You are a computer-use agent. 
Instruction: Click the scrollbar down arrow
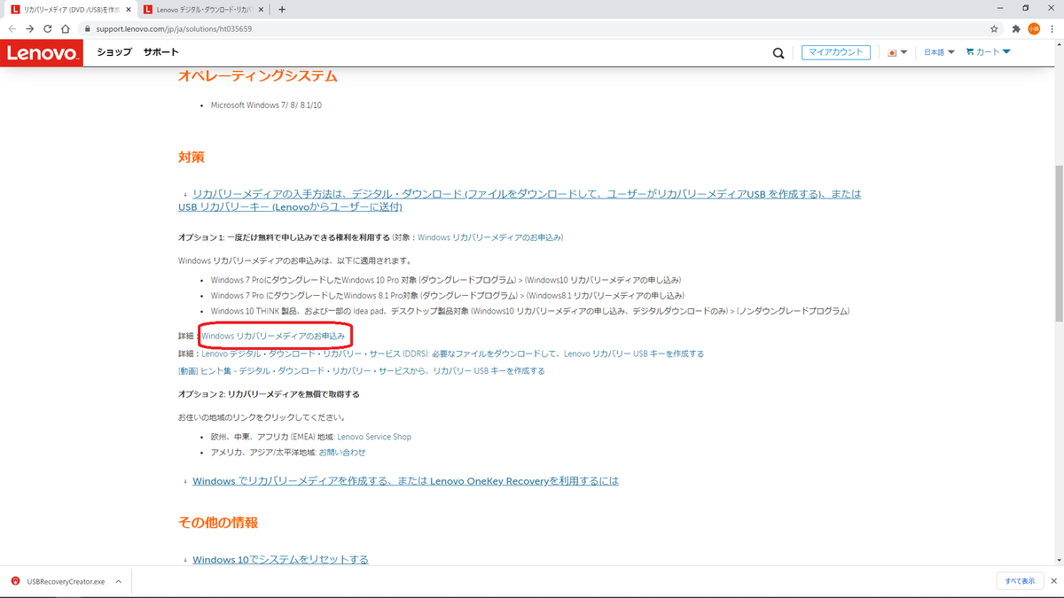pos(1059,560)
